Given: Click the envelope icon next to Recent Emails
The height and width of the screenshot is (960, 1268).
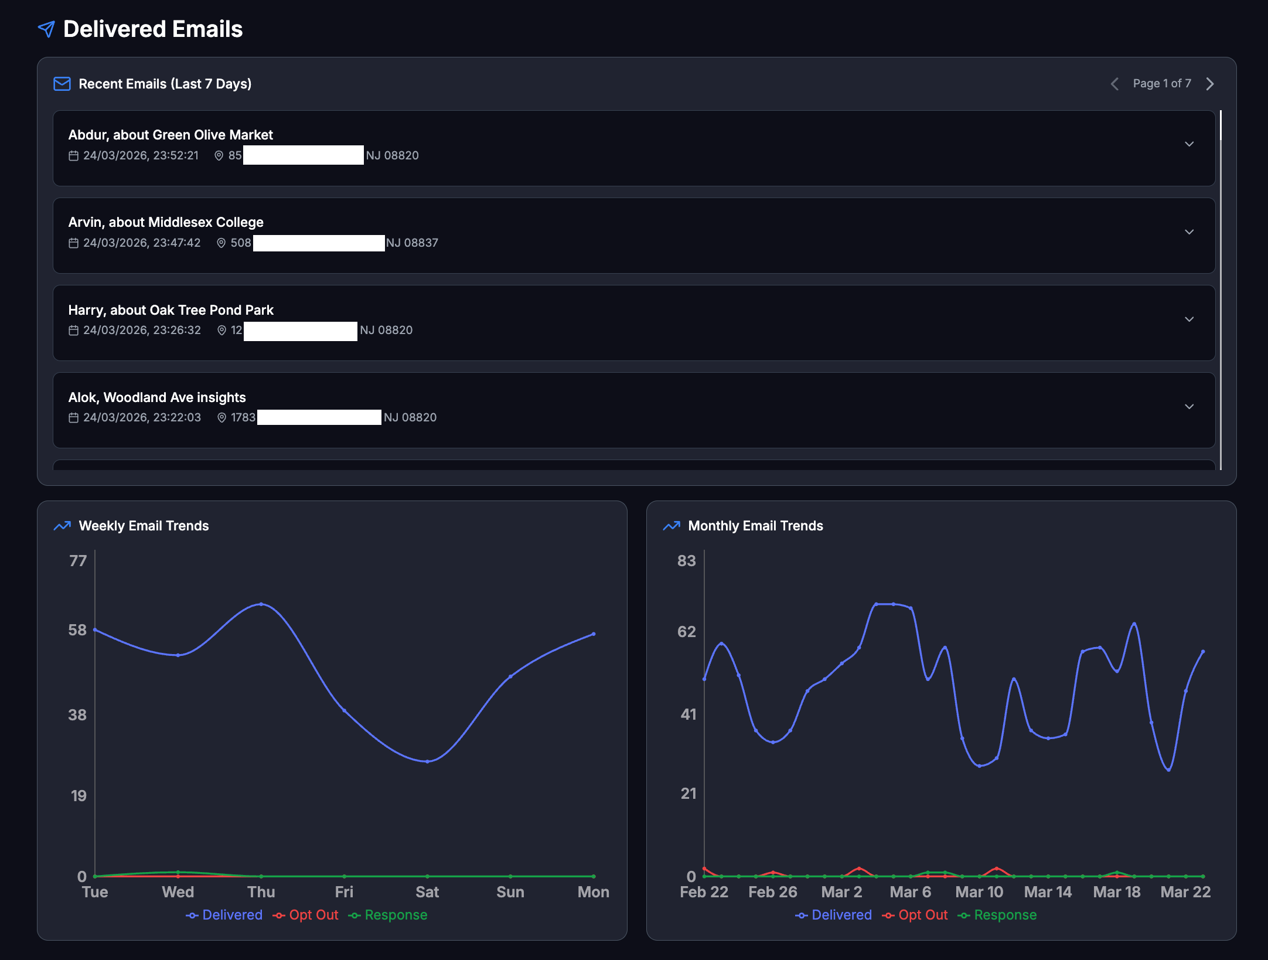Looking at the screenshot, I should tap(62, 84).
